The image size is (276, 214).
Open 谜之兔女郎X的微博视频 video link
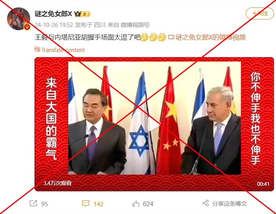pyautogui.click(x=210, y=37)
